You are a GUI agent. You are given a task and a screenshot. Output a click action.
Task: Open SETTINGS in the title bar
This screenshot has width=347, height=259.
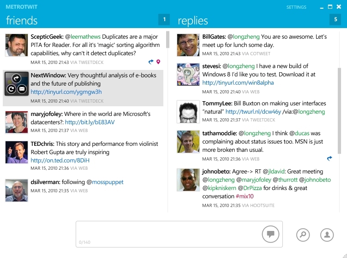click(x=296, y=7)
